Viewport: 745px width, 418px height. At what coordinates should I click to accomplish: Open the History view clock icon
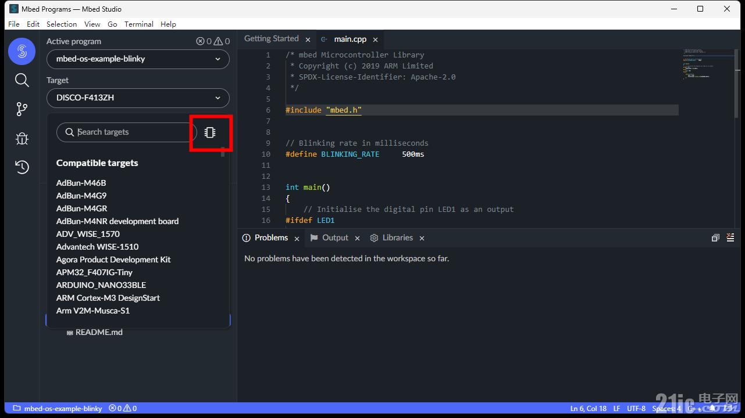22,167
